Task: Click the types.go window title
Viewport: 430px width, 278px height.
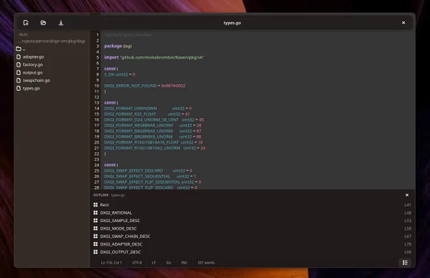Action: click(x=232, y=23)
